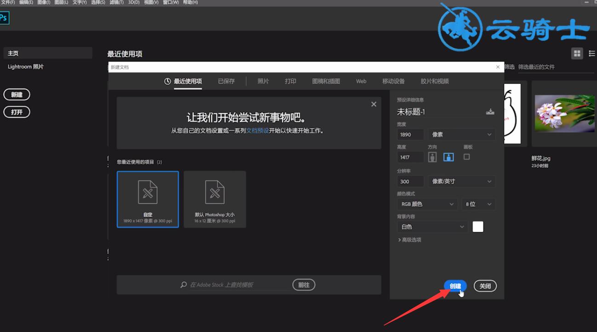The height and width of the screenshot is (332, 597).
Task: Expand 高级选项 advanced options
Action: click(x=409, y=240)
